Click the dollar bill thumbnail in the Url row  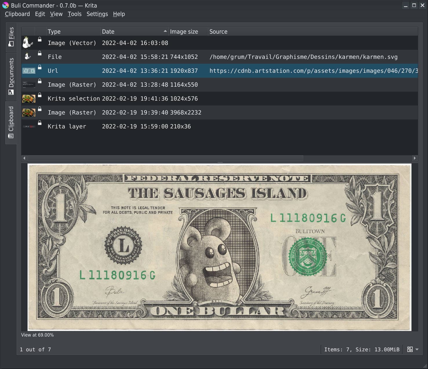point(29,70)
